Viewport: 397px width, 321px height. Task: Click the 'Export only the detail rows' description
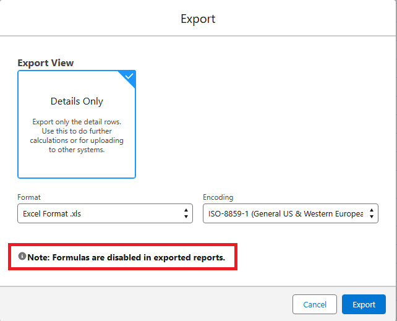pyautogui.click(x=77, y=135)
